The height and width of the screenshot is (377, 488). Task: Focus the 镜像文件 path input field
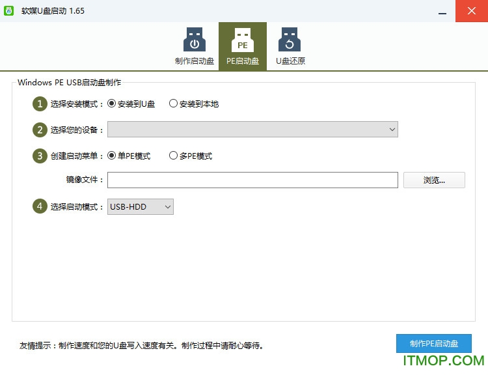click(252, 180)
